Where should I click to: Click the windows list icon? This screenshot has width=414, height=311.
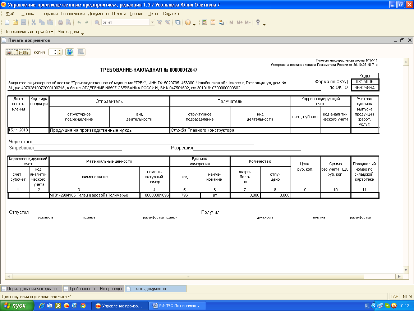coord(178,22)
